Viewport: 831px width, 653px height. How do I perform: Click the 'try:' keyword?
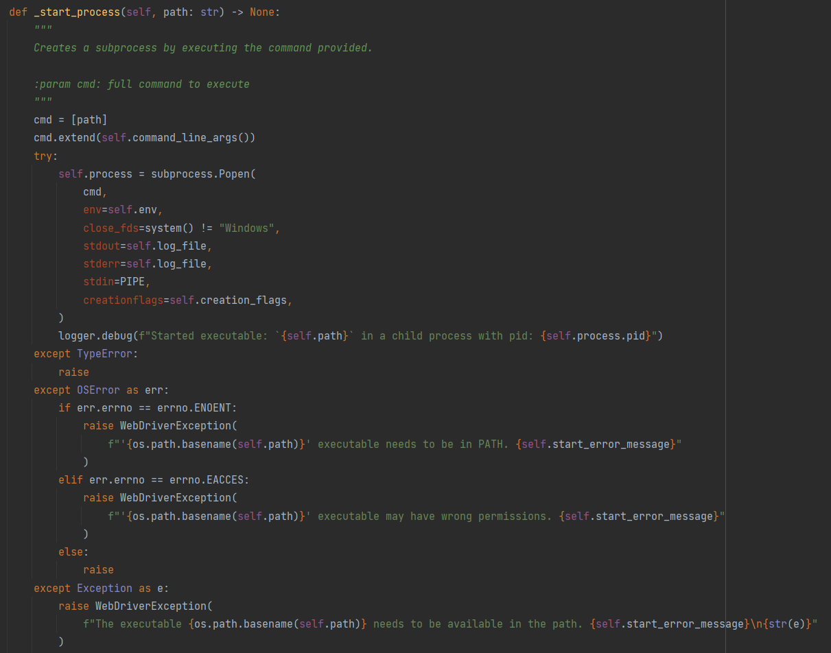point(46,156)
